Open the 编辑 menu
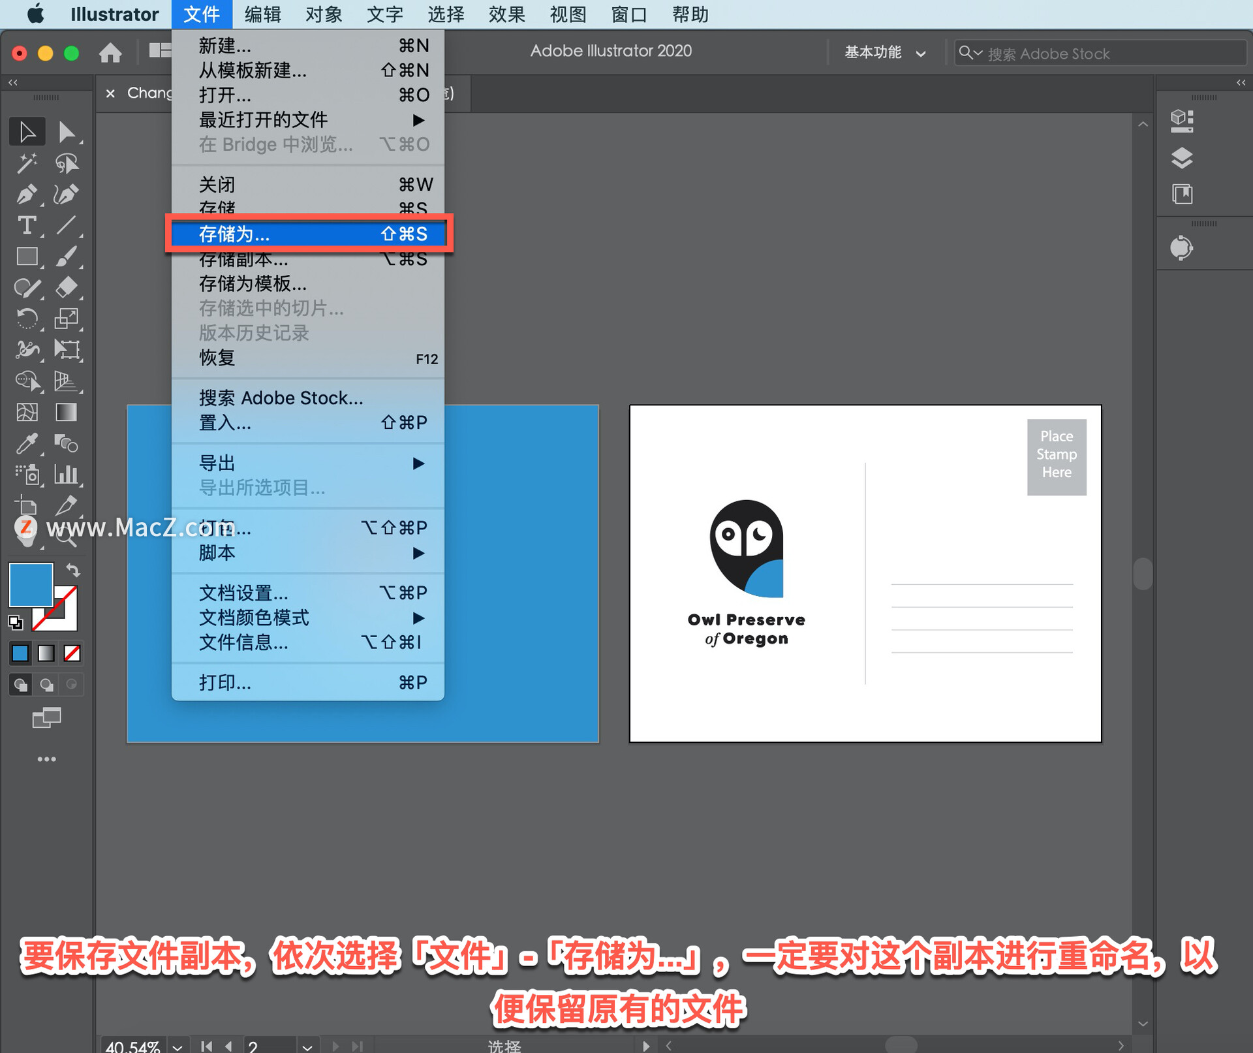 tap(262, 14)
